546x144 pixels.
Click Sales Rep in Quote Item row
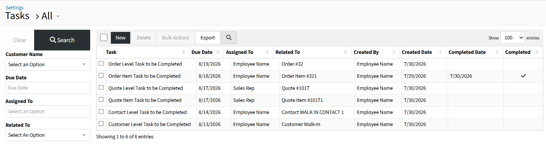click(244, 100)
